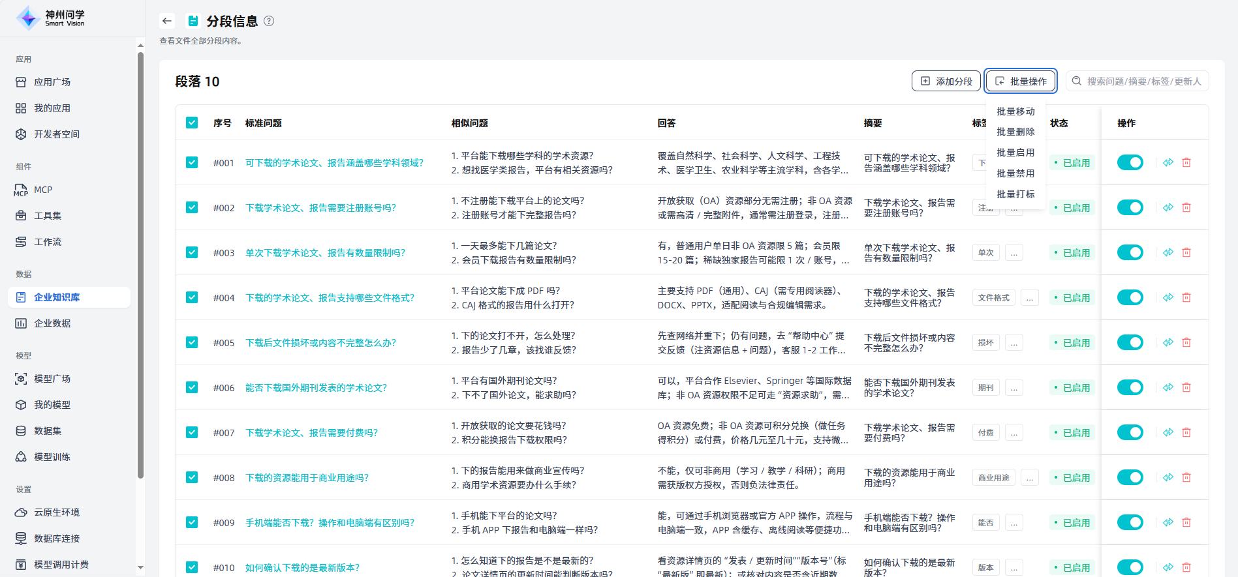This screenshot has width=1238, height=577.
Task: Expand more tags for row #008
Action: (1029, 478)
